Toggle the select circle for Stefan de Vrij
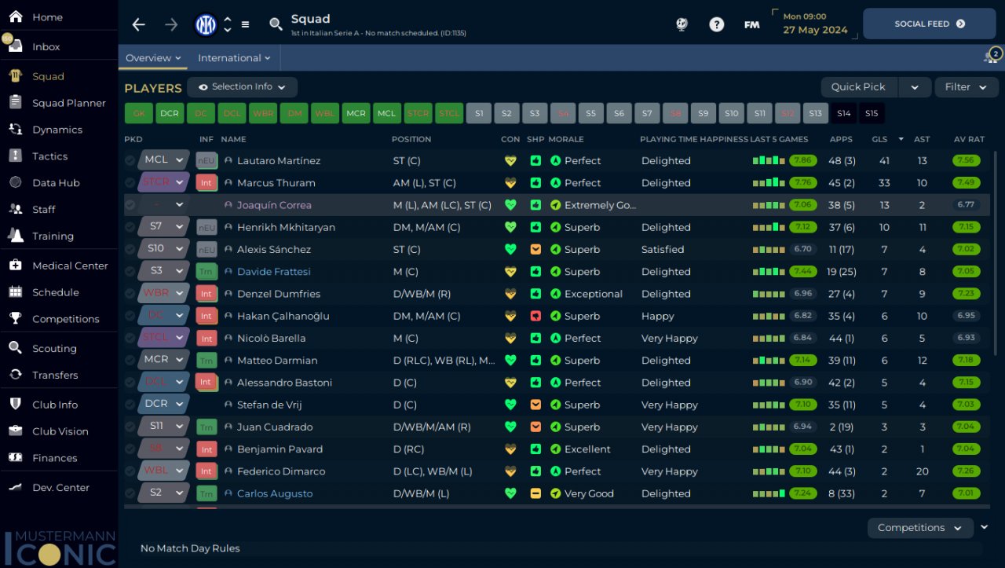 click(130, 405)
